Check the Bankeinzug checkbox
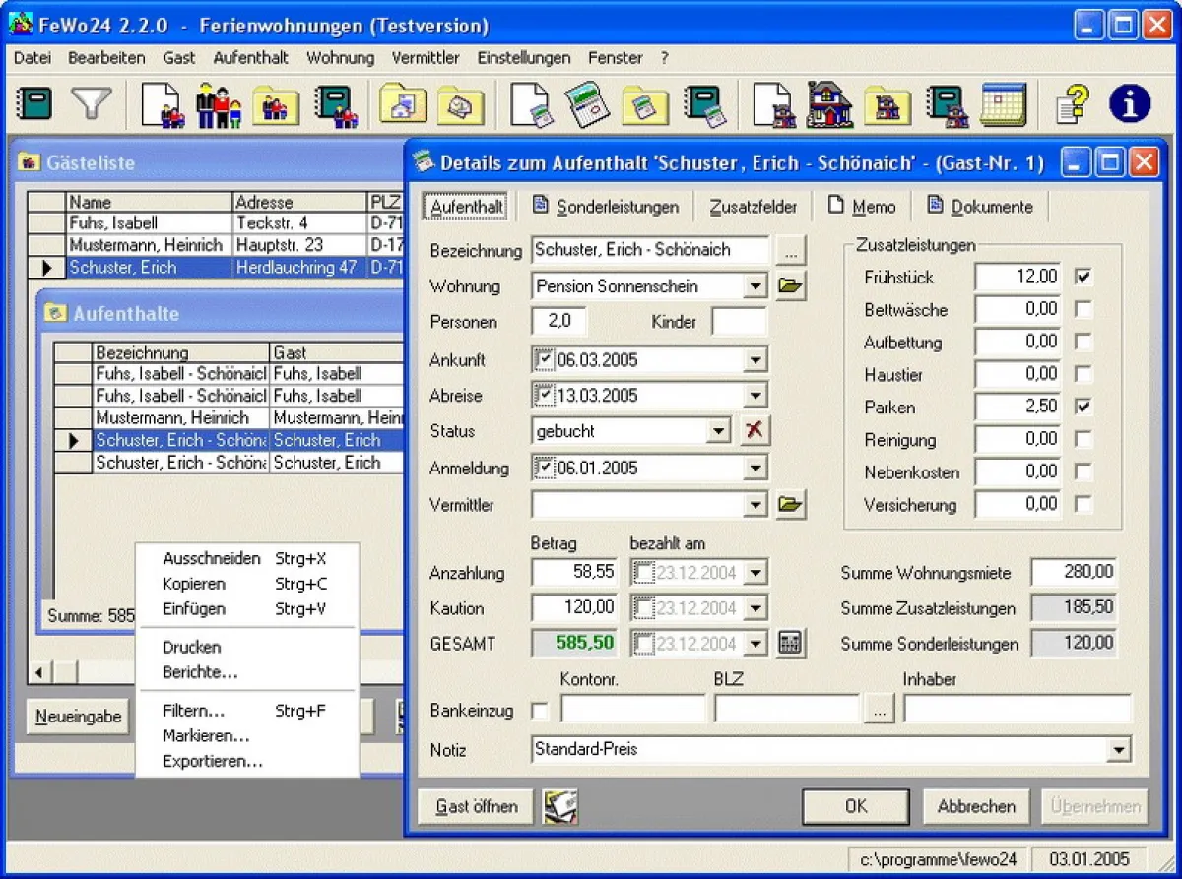The width and height of the screenshot is (1182, 879). coord(540,710)
